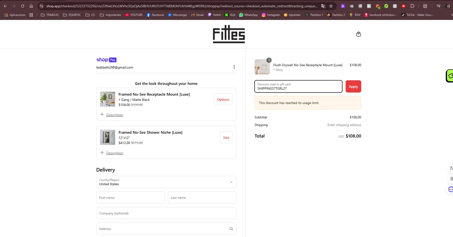The image size is (453, 237).
Task: Open the Apuestas bookmark
Action: coord(292,15)
